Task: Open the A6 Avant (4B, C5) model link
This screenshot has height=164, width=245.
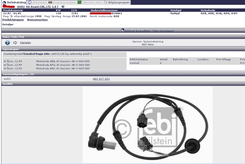Action: (x=38, y=6)
